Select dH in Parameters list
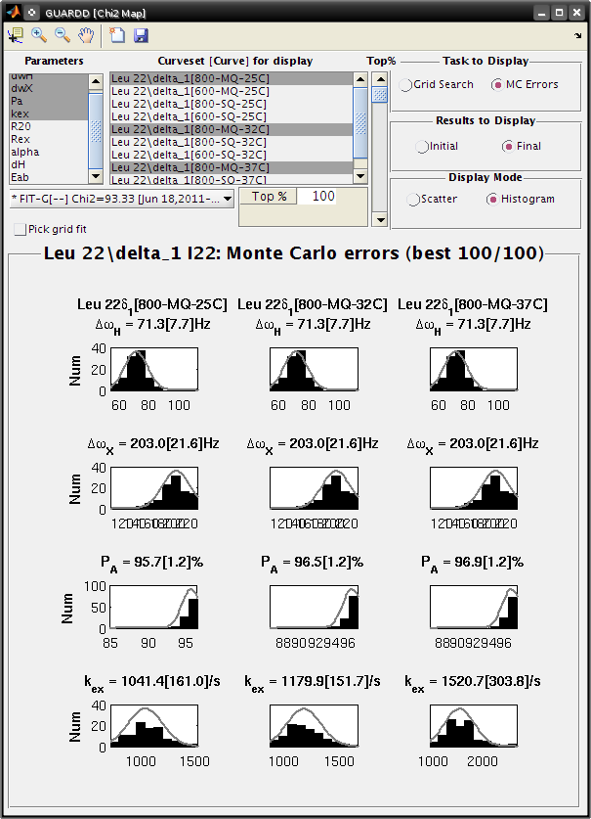Screen dimensions: 591x819 tap(49, 164)
